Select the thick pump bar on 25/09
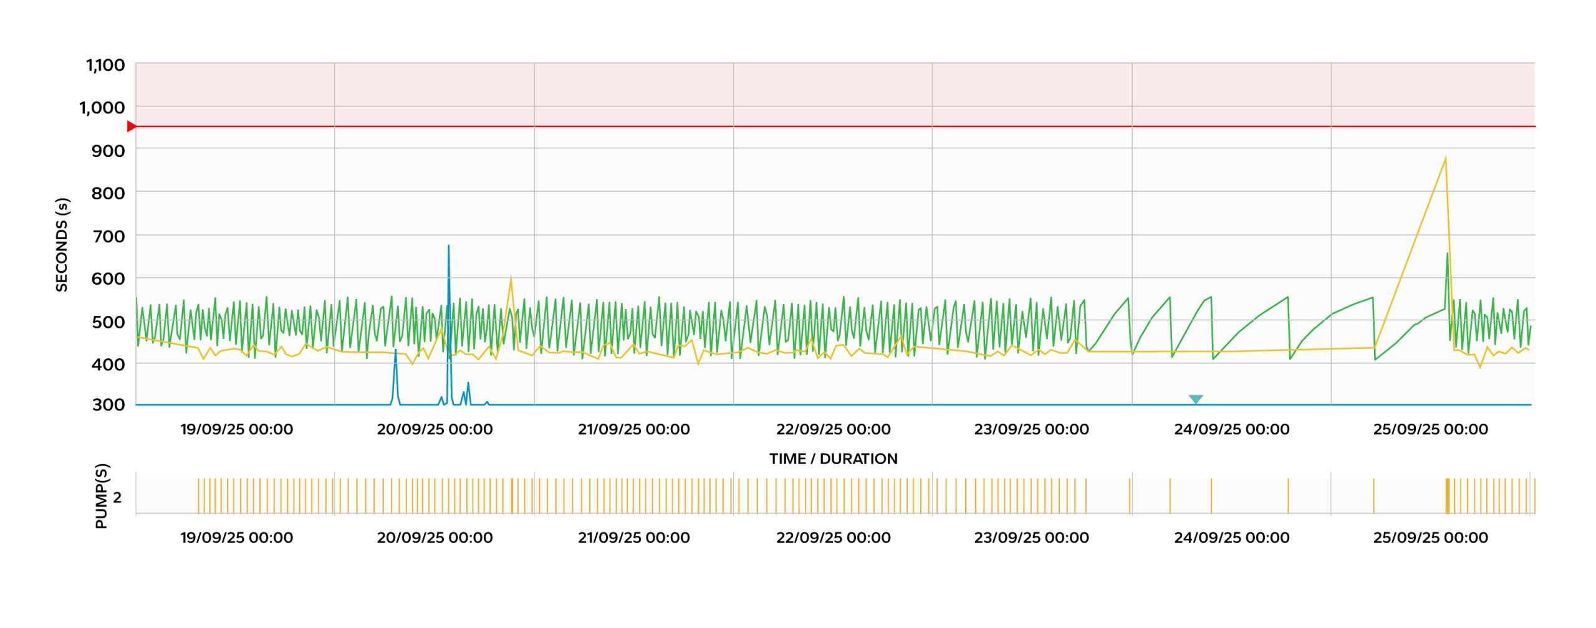Screen dimensions: 1596x628 coord(1448,496)
